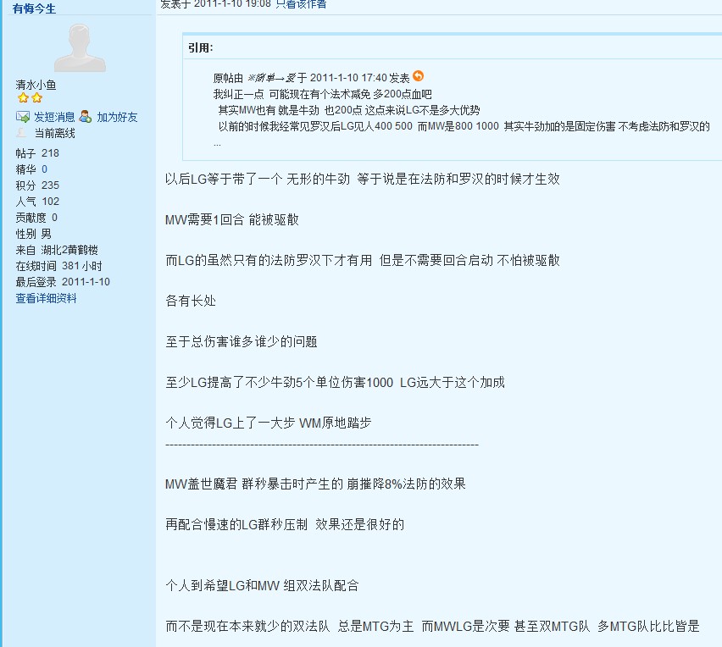Click the 只看该作者 link
Viewport: 722px width, 647px height.
pos(301,4)
